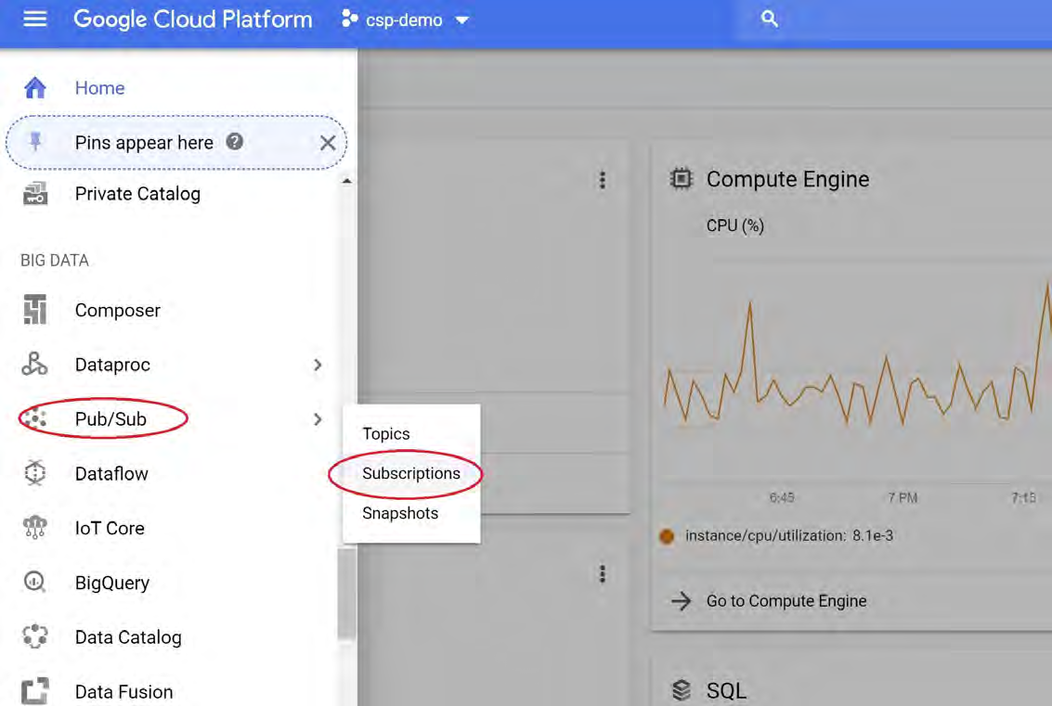Screen dimensions: 1052x706
Task: Click the Google Cloud Platform title
Action: (192, 19)
